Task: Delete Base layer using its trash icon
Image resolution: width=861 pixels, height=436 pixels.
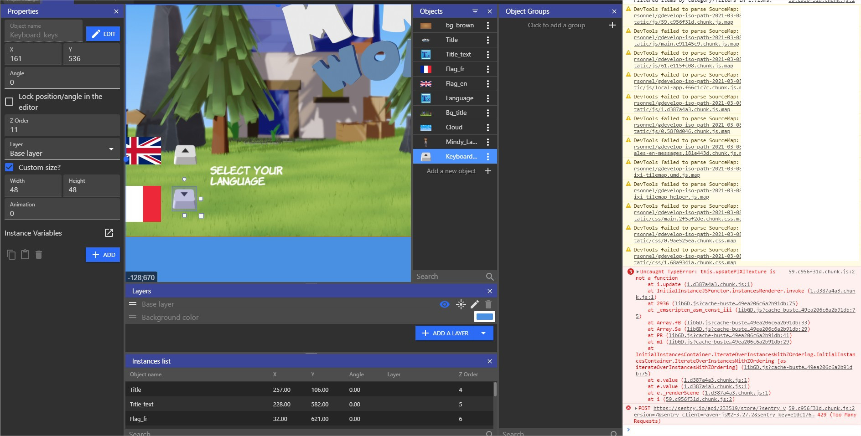Action: (x=488, y=304)
